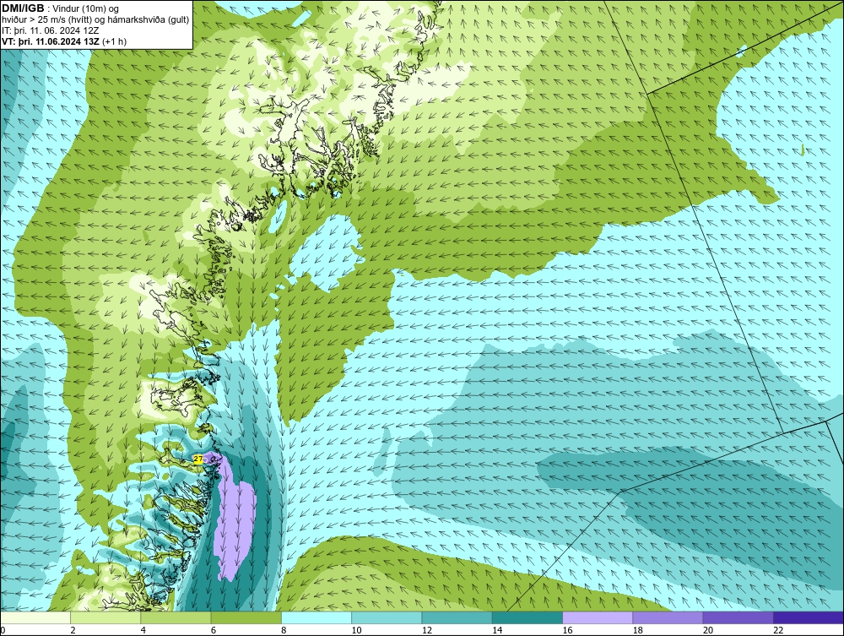
Task: Select the 4–6 m/s light green legend swatch
Action: click(176, 617)
